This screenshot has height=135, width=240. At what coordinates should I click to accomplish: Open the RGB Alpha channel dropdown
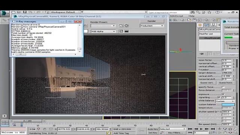tap(103, 31)
